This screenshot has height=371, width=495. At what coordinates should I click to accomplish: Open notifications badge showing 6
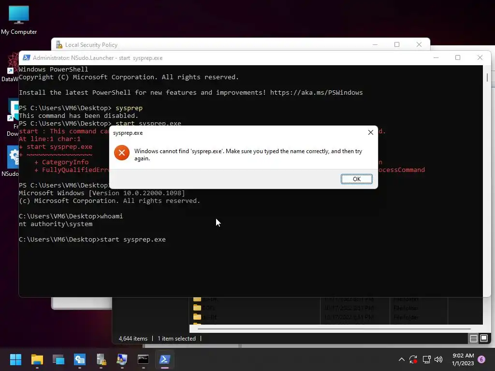point(481,359)
